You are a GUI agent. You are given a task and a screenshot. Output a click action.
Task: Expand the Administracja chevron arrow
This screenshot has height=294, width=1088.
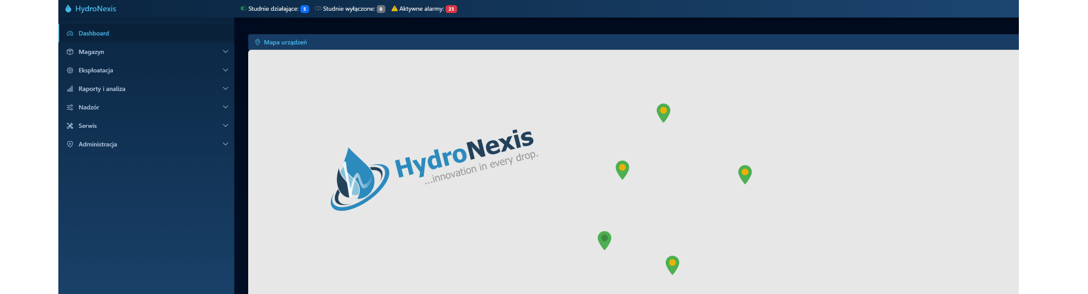[x=226, y=144]
